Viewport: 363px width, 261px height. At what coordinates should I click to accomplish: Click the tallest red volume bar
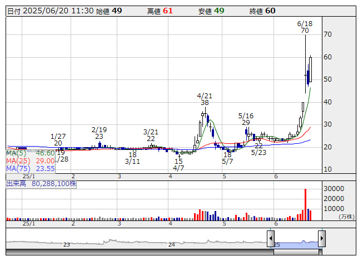click(x=305, y=205)
